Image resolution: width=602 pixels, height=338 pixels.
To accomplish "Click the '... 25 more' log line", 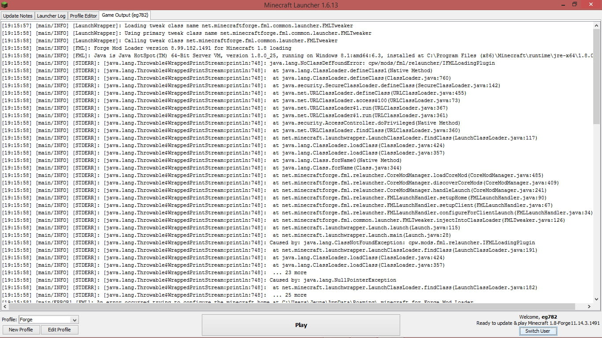I will (154, 295).
